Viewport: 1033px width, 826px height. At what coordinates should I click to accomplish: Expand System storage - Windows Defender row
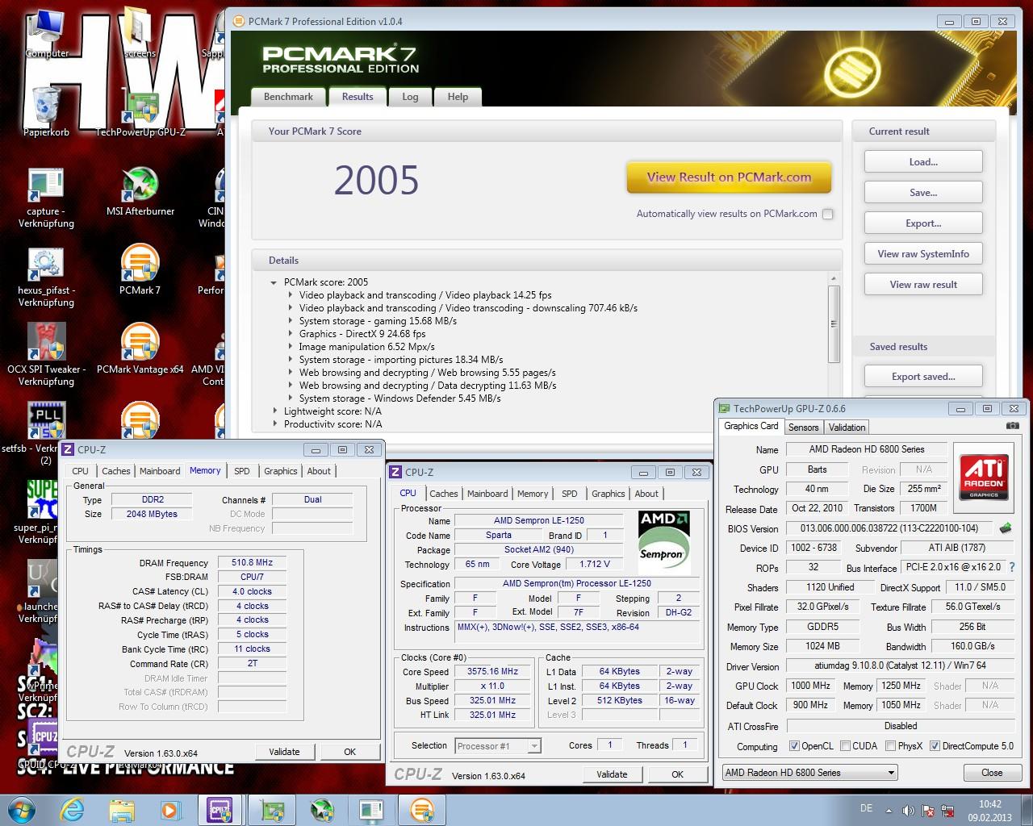[x=291, y=398]
